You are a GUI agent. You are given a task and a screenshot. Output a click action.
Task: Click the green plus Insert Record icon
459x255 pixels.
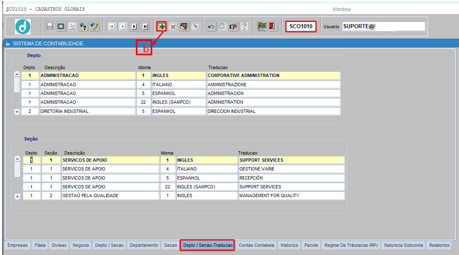point(162,27)
